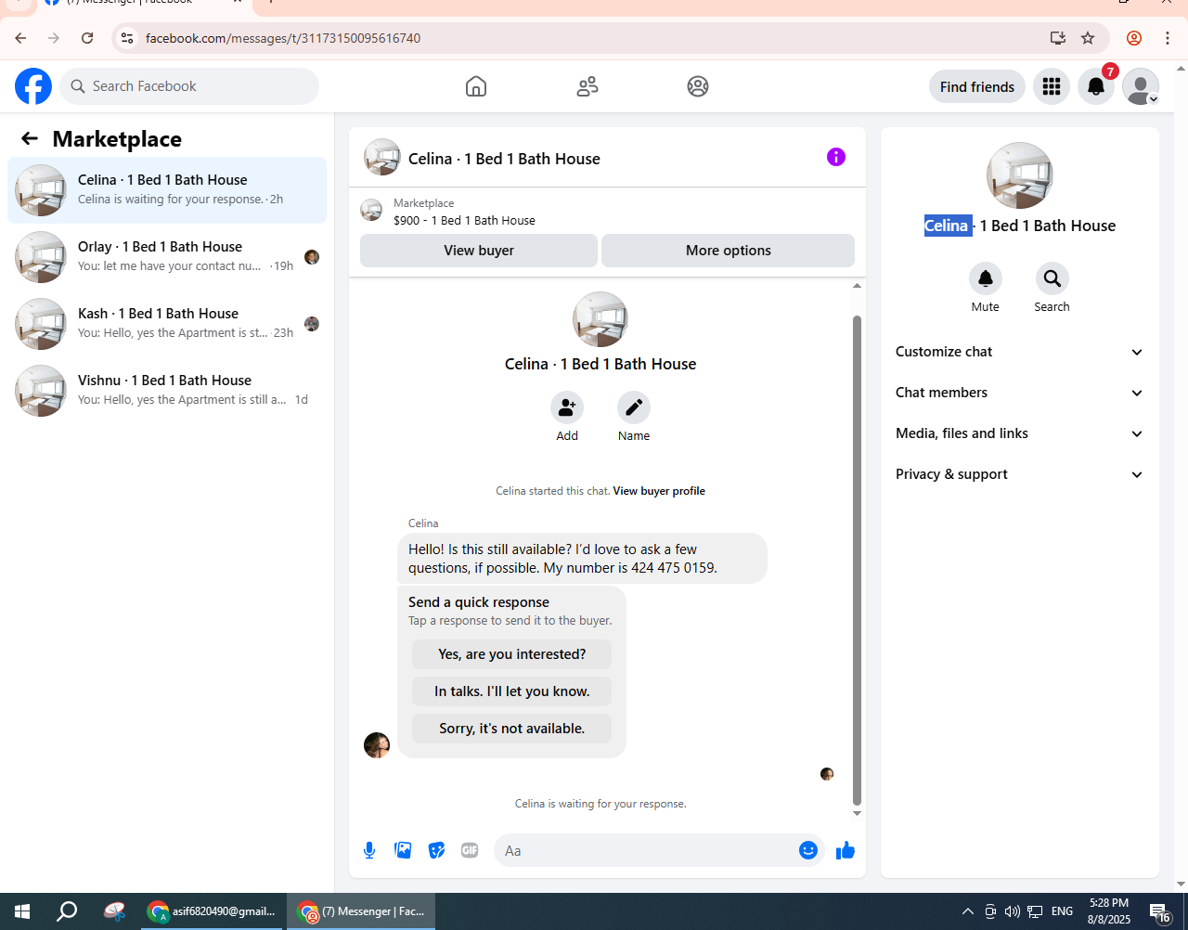Screen dimensions: 1188x930
Task: Open the Facebook home logo
Action: coord(33,86)
